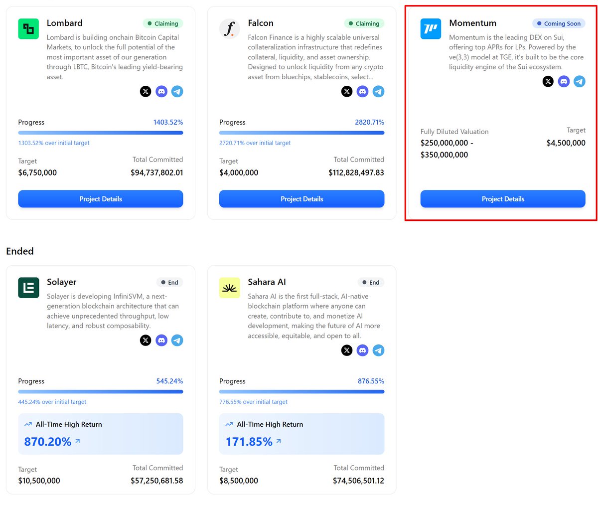Click the Sahara AI project title
Viewport: 598px width, 510px height.
[x=267, y=282]
